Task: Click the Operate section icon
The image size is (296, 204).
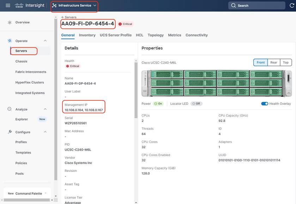Action: tap(10, 41)
